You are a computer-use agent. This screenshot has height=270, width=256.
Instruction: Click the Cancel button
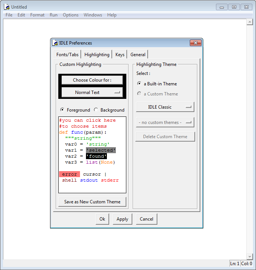(146, 219)
